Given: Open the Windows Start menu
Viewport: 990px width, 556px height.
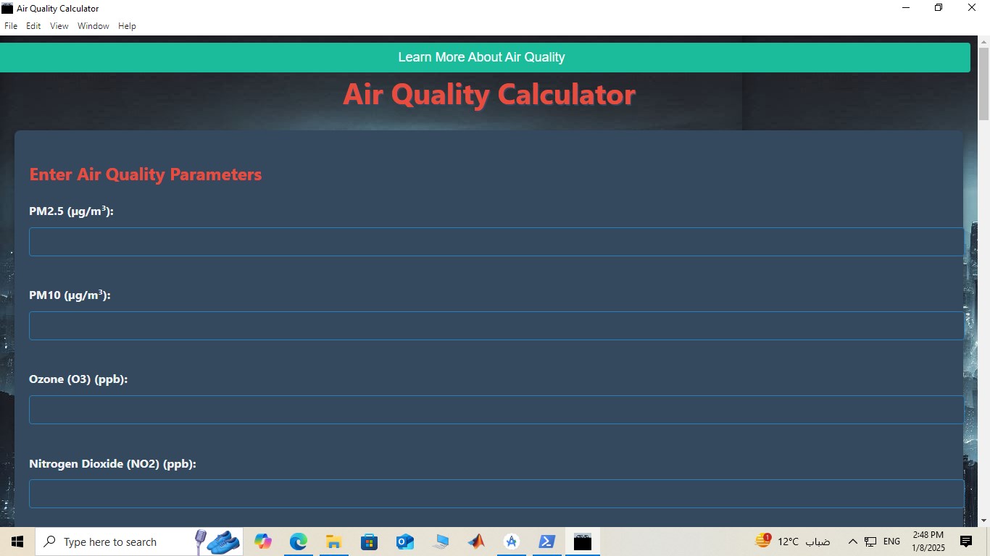Looking at the screenshot, I should (17, 541).
